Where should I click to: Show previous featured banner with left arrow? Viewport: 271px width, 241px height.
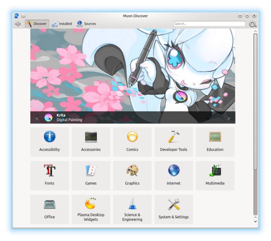coord(37,118)
